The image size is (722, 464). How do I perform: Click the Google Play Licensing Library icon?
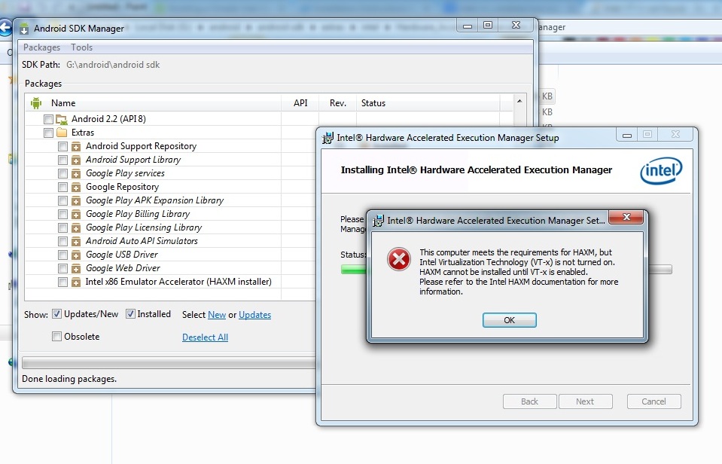[x=76, y=227]
